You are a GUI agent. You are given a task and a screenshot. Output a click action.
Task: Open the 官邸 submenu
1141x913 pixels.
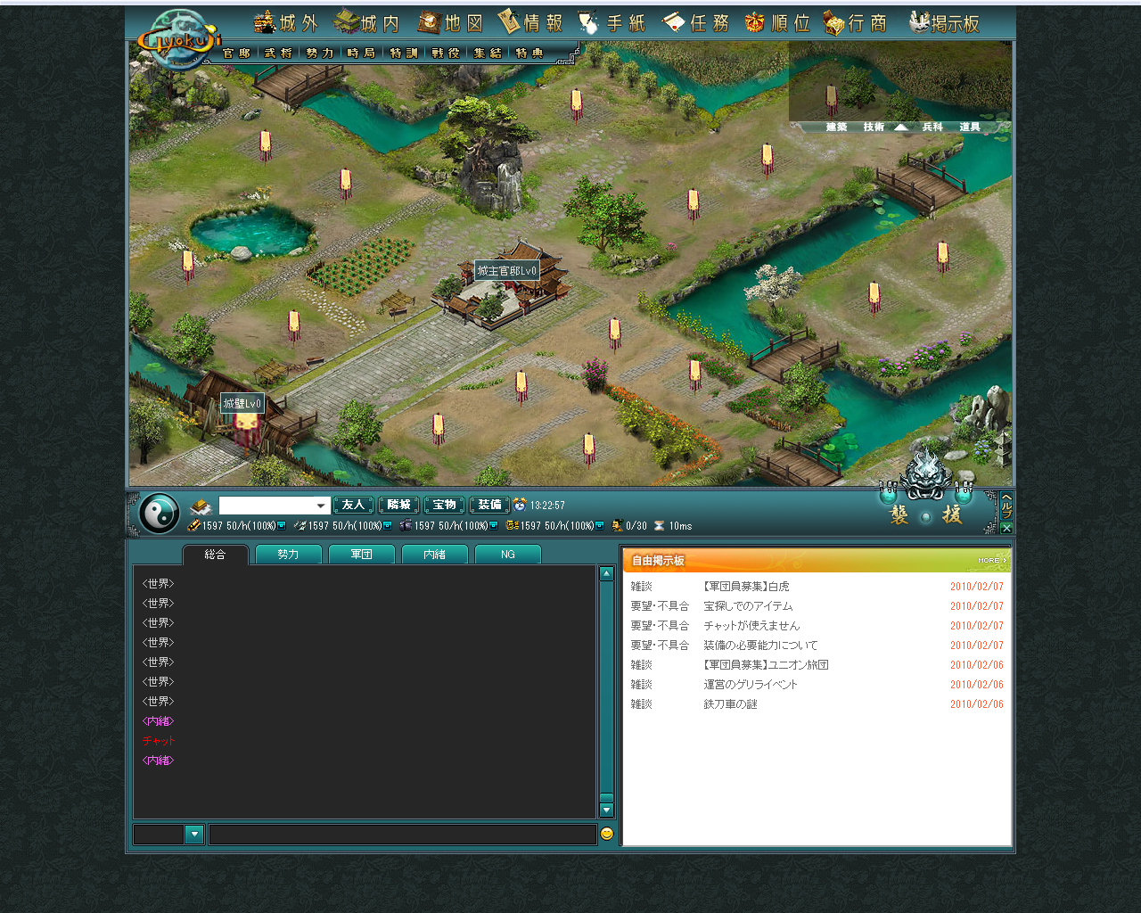coord(236,53)
